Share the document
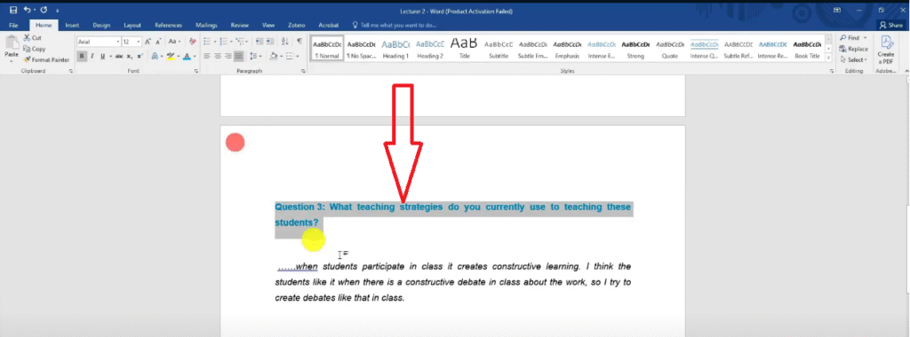This screenshot has height=337, width=910. [x=890, y=26]
